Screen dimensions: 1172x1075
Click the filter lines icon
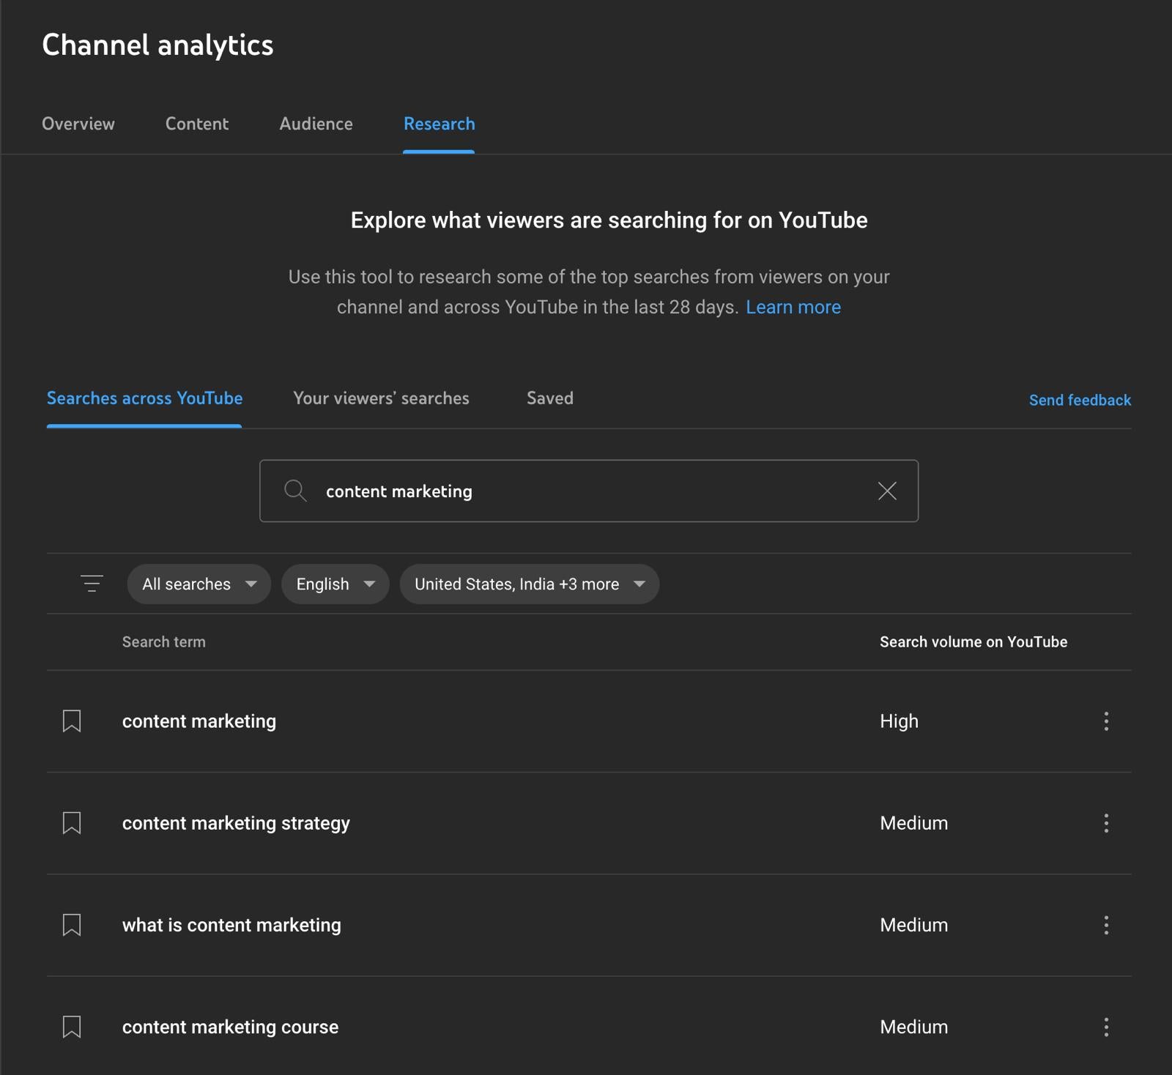tap(92, 584)
